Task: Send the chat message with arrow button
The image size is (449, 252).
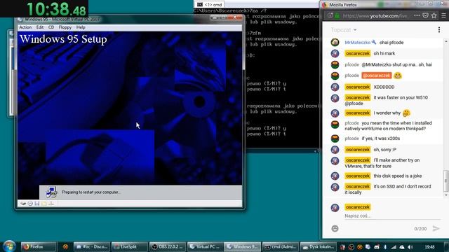Action: (436, 229)
